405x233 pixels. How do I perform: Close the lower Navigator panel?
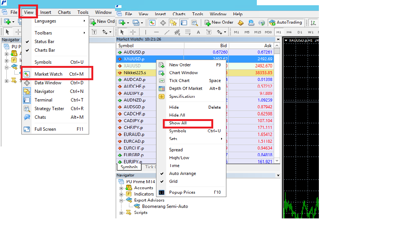pyautogui.click(x=278, y=175)
